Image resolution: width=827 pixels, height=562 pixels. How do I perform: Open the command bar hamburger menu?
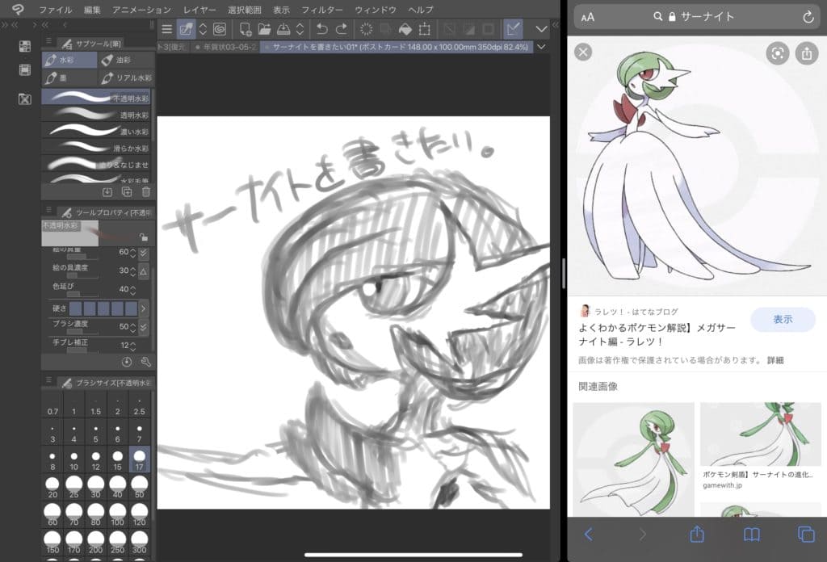click(166, 30)
